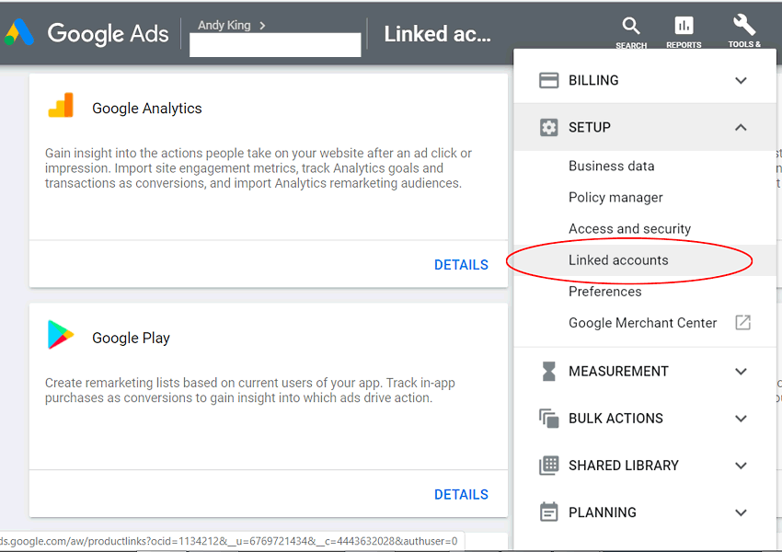Click the Linked accounts page title in header
The width and height of the screenshot is (782, 552).
pos(437,34)
